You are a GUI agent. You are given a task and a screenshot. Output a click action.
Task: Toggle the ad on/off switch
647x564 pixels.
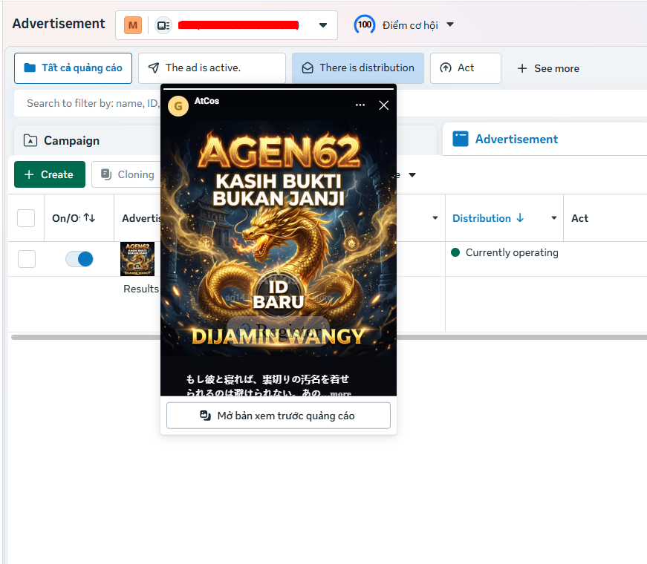(x=79, y=259)
